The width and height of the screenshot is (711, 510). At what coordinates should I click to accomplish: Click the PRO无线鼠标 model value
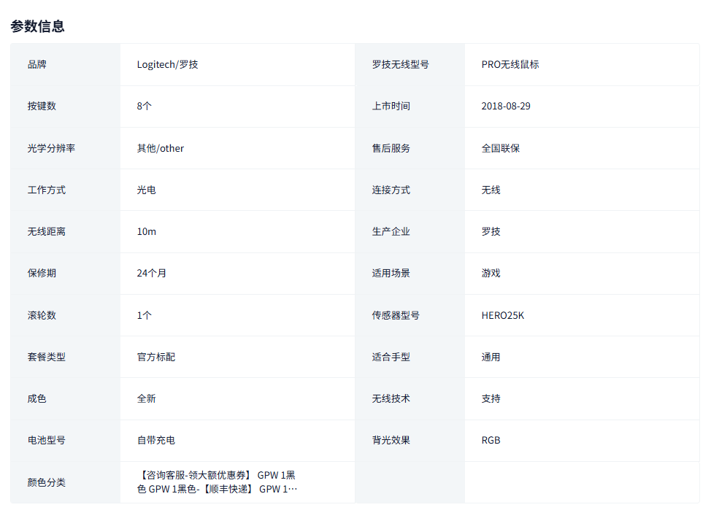tap(510, 64)
